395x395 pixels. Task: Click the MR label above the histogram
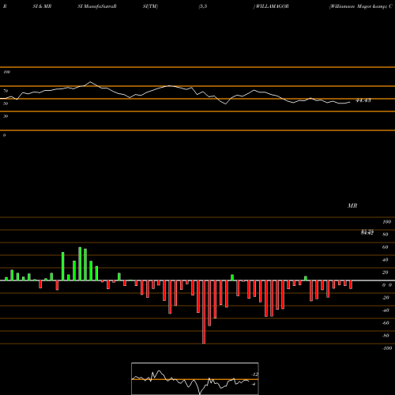pyautogui.click(x=352, y=205)
